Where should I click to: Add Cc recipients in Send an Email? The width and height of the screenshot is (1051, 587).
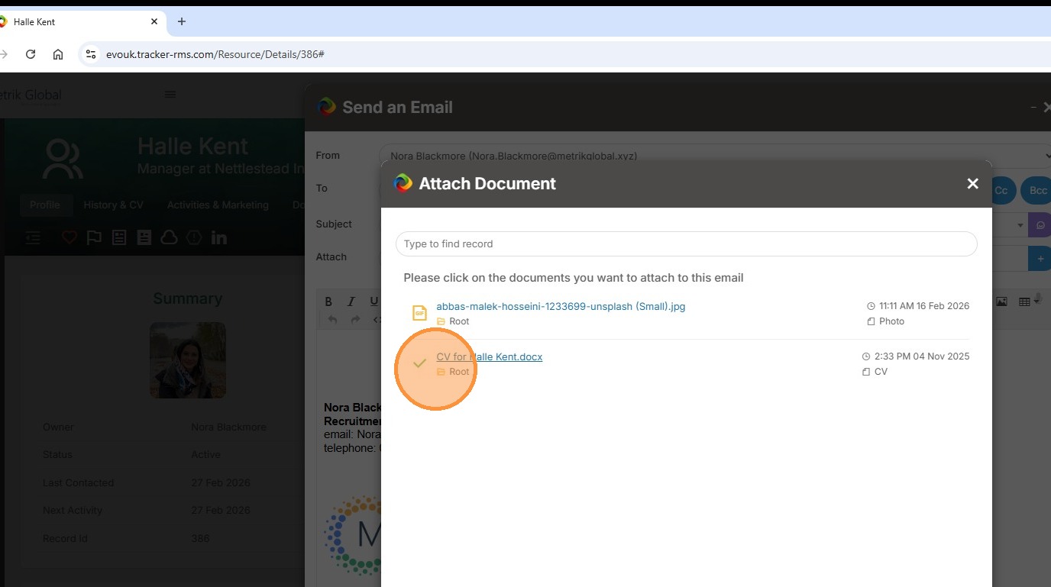coord(1001,190)
